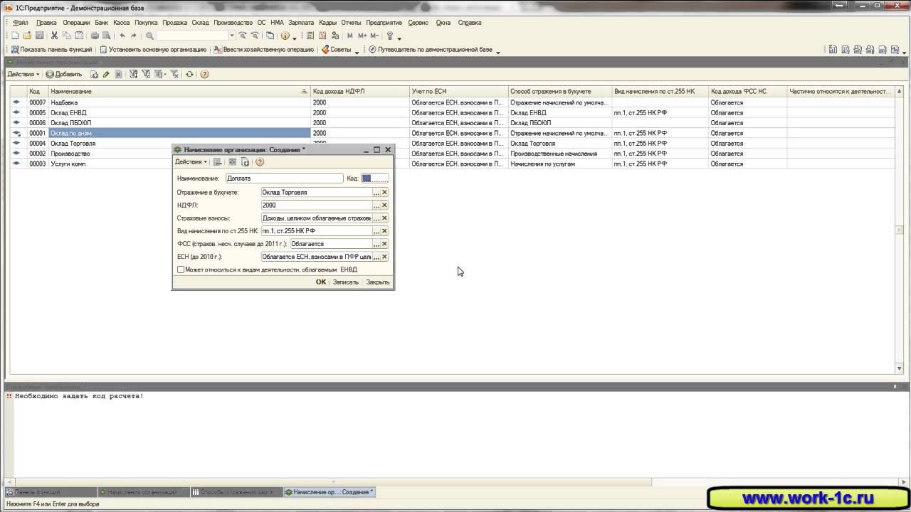This screenshot has width=911, height=512.
Task: Open selection list for Вид начисления по ст.255
Action: point(376,231)
